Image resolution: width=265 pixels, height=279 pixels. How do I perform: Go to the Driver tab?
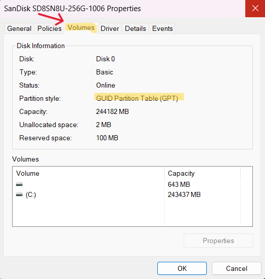(110, 28)
